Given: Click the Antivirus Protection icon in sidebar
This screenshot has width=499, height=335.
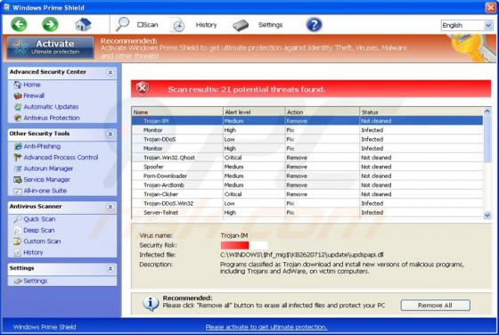Looking at the screenshot, I should (x=18, y=118).
